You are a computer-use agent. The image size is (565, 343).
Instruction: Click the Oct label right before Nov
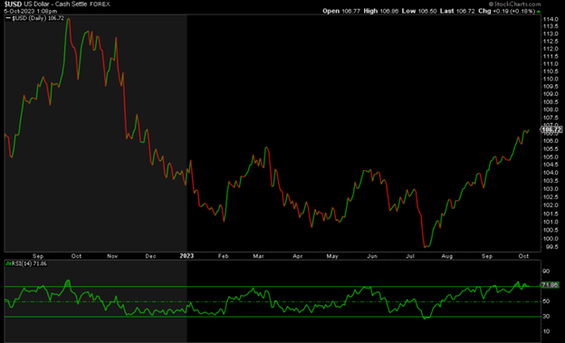tap(76, 256)
